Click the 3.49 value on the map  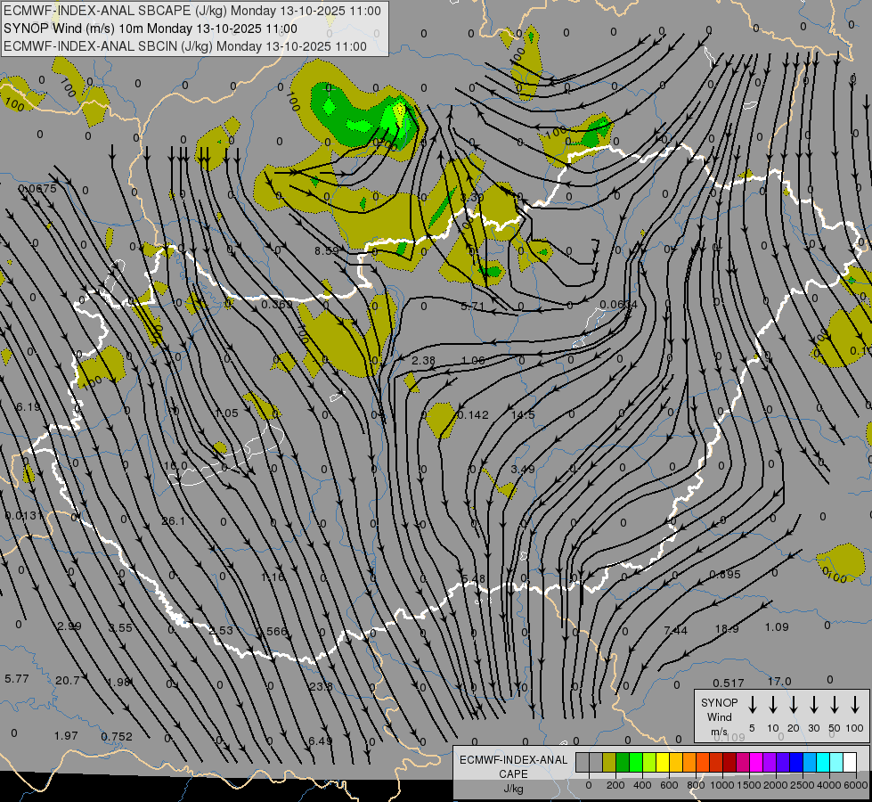(x=523, y=470)
